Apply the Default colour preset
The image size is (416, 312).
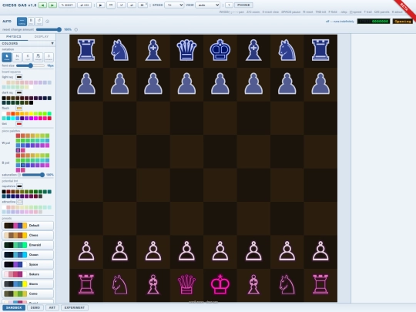pos(28,226)
